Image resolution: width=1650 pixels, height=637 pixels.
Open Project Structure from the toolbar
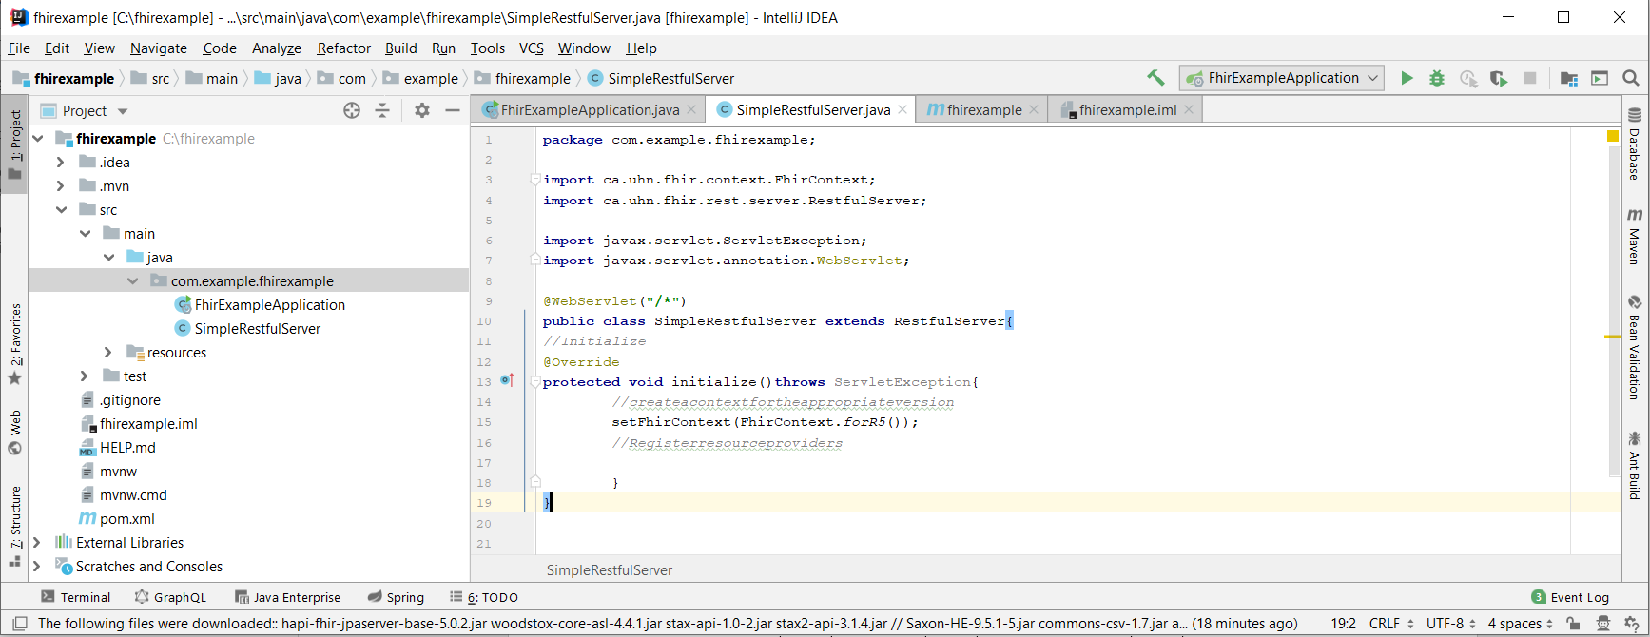click(x=1569, y=78)
